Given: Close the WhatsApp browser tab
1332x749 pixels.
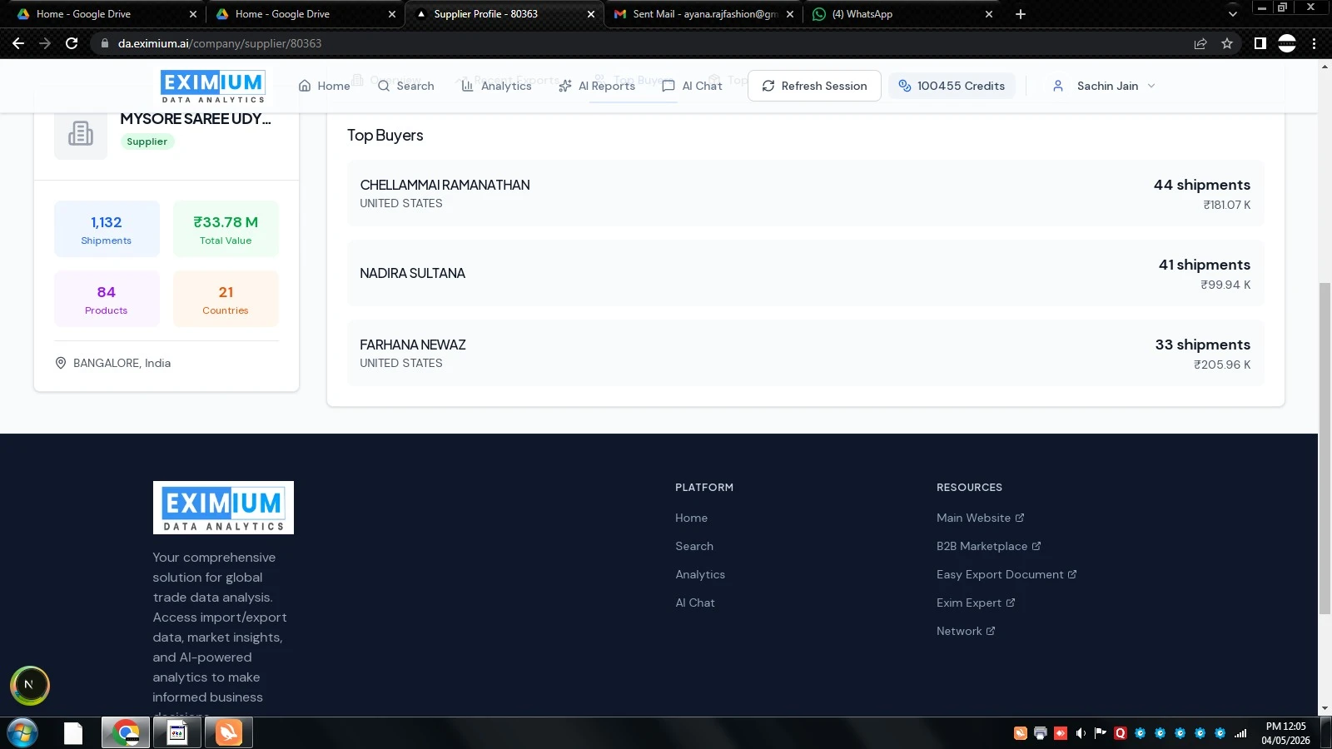Looking at the screenshot, I should click(989, 14).
